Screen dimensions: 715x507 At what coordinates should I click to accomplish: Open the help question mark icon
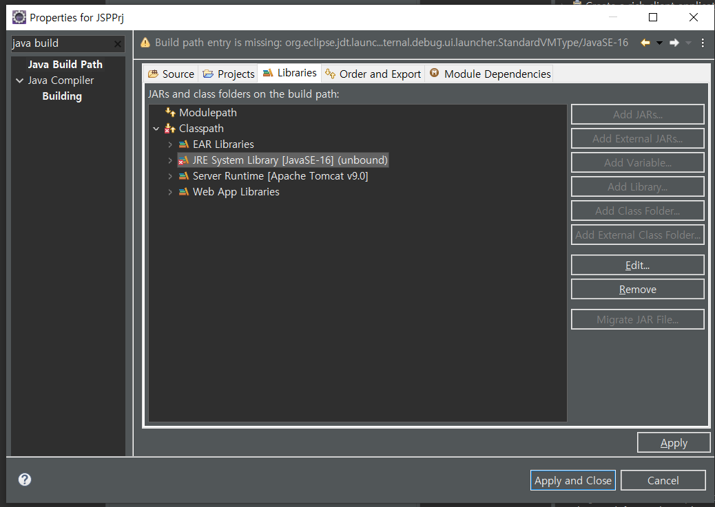tap(25, 479)
